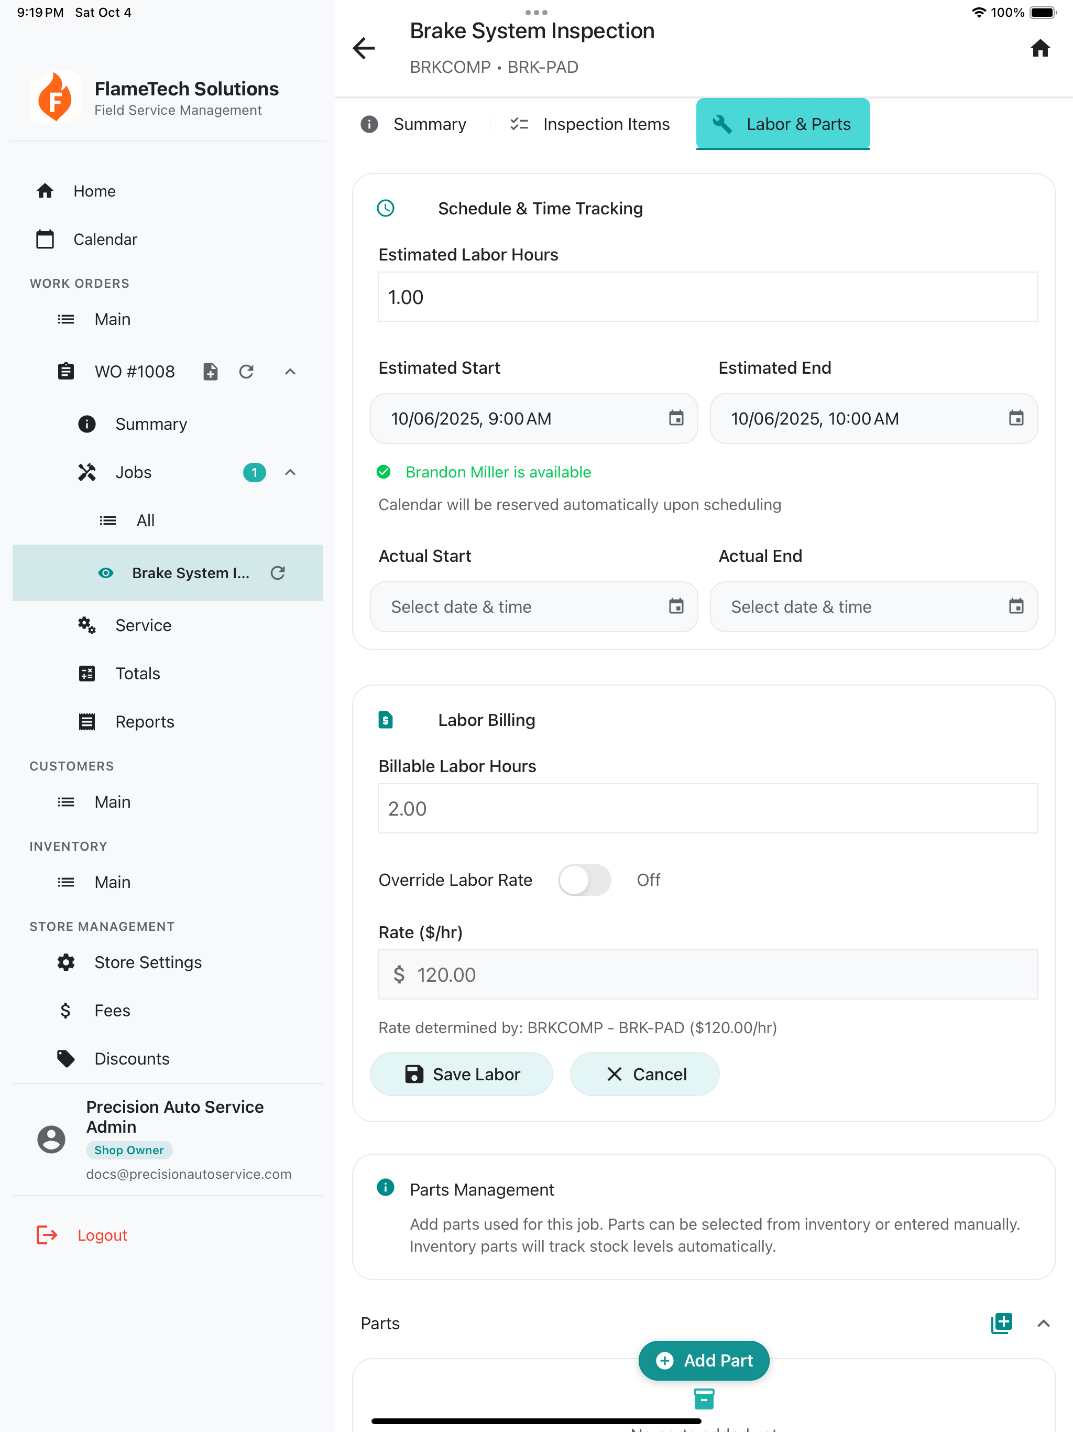Click the Save Labor button
The width and height of the screenshot is (1073, 1432).
(461, 1074)
